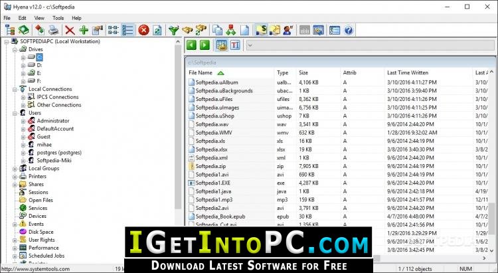This screenshot has height=273, width=498.
Task: Click the blue help question mark icon
Action: pyautogui.click(x=349, y=30)
